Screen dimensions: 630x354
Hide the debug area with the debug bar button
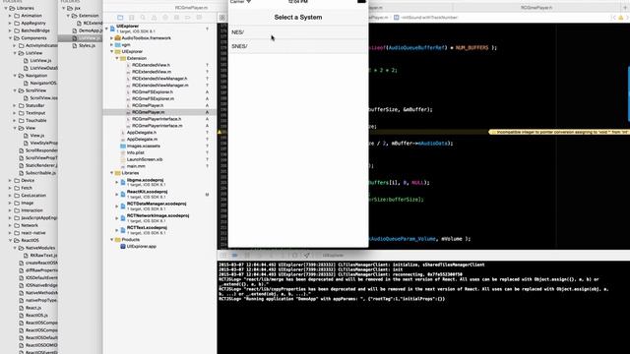tap(223, 255)
